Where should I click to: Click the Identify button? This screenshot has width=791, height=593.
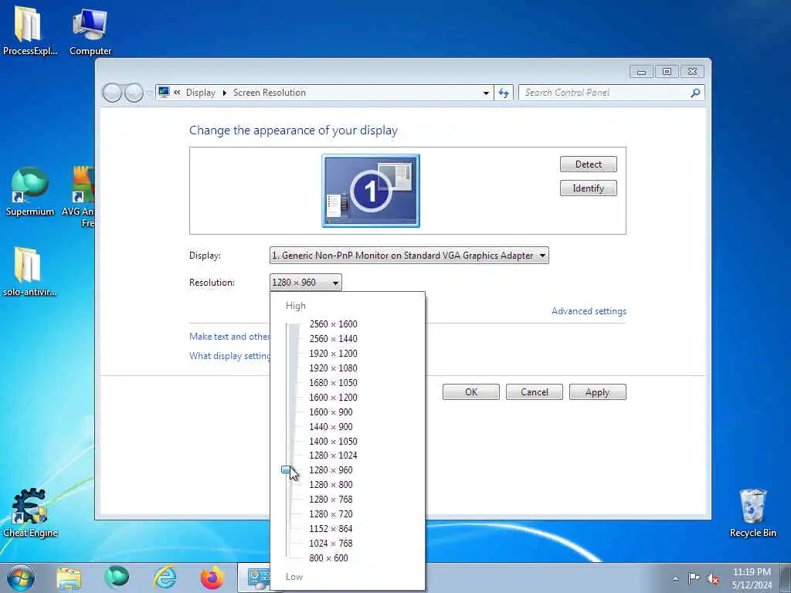(588, 188)
